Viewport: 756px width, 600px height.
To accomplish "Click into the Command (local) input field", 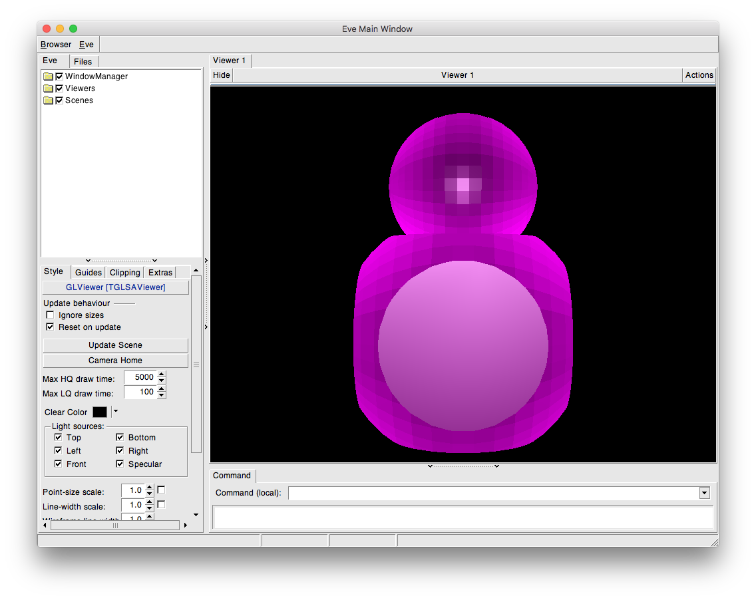I will pos(492,493).
